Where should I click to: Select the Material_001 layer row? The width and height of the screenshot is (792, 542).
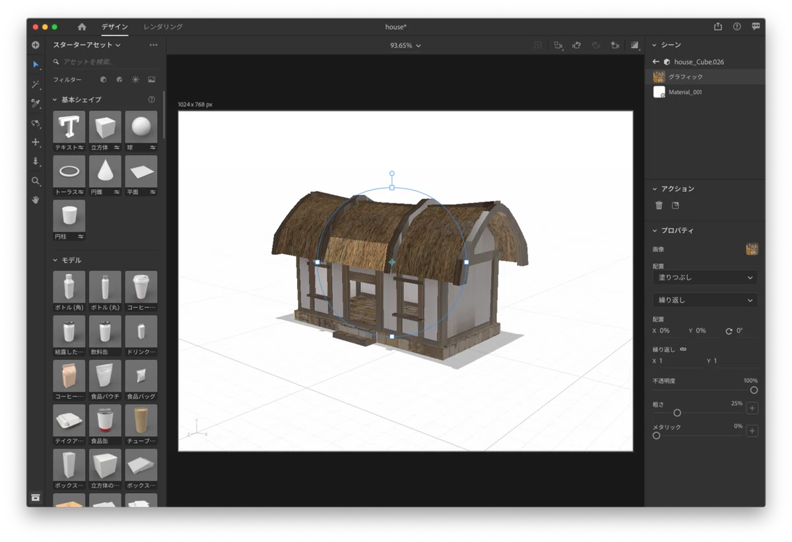click(x=705, y=92)
